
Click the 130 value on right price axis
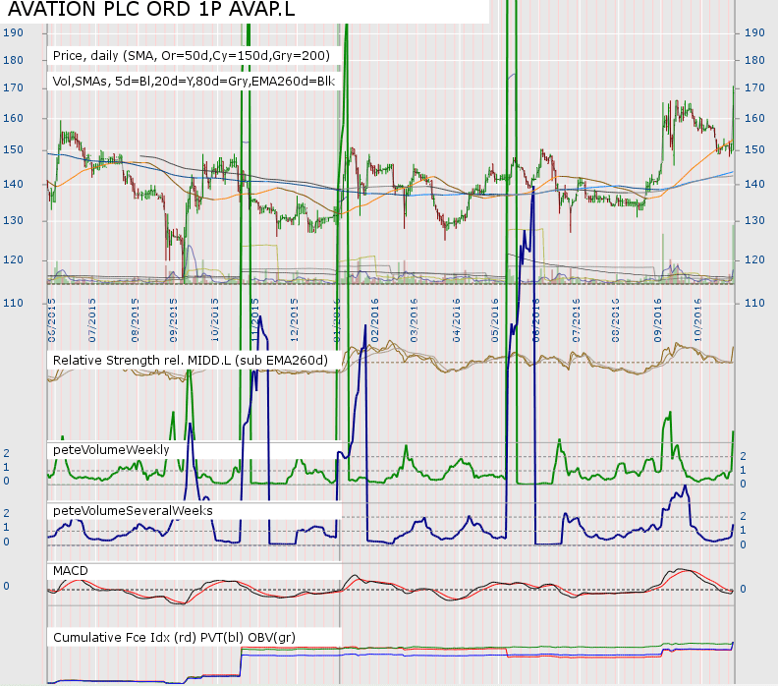[754, 220]
